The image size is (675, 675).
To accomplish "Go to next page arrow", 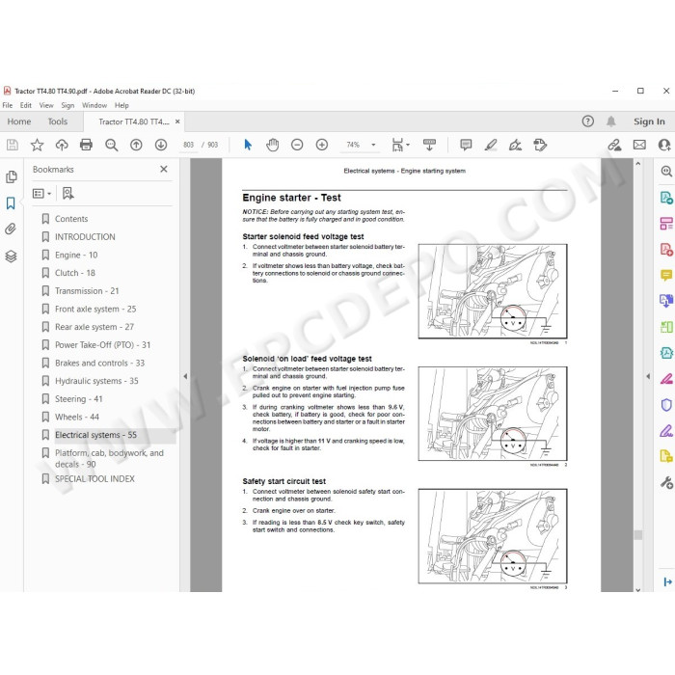I will [x=161, y=145].
